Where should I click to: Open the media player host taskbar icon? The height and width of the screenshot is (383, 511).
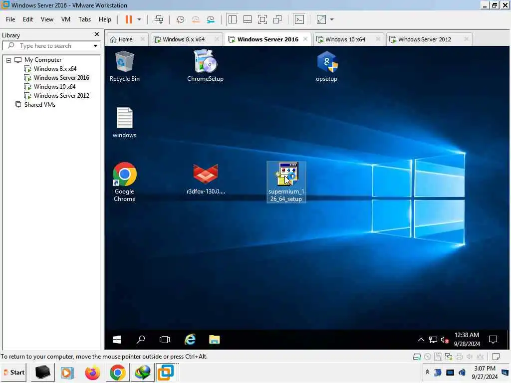[x=67, y=373]
